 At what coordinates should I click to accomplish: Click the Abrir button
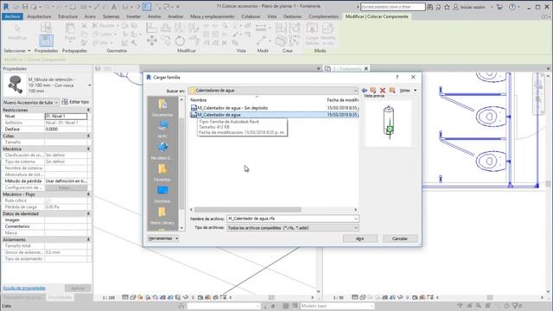click(x=359, y=238)
